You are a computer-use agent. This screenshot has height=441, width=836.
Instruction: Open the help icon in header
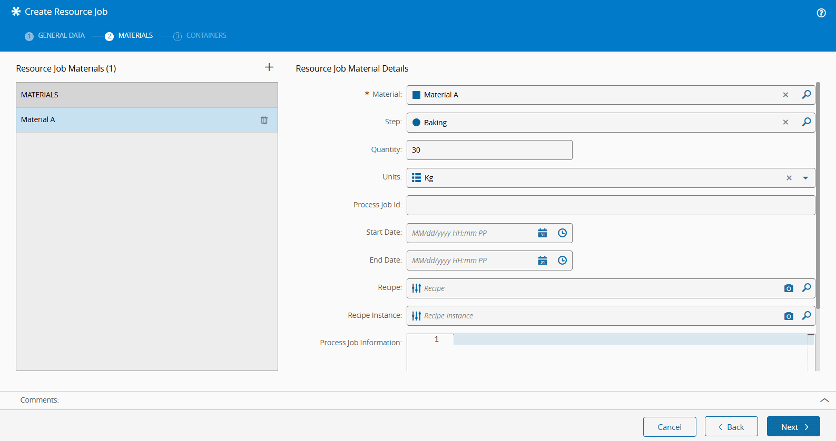pyautogui.click(x=821, y=13)
